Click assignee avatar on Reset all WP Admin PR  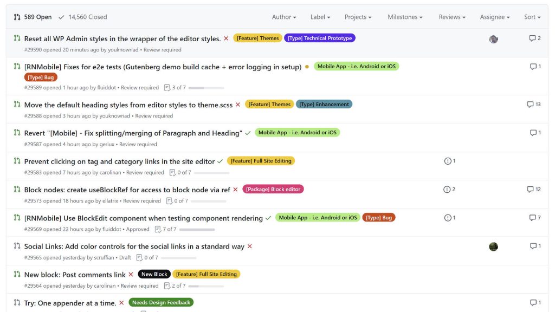tap(493, 39)
